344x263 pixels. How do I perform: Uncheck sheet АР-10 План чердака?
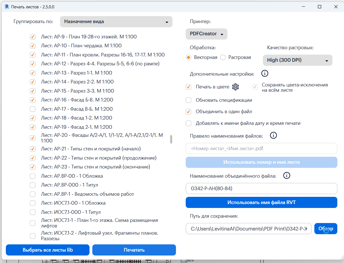pos(33,46)
